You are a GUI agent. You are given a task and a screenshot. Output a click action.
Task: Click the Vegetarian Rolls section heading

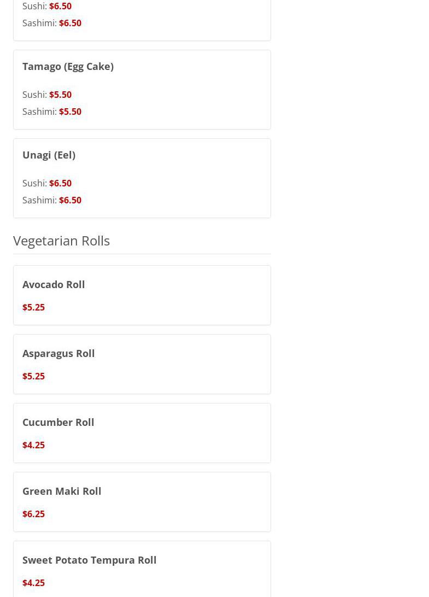tap(61, 241)
